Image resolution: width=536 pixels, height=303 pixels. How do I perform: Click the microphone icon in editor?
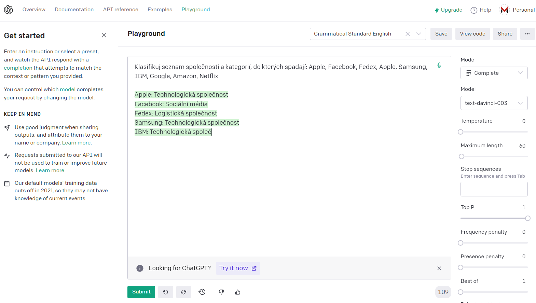tap(439, 65)
